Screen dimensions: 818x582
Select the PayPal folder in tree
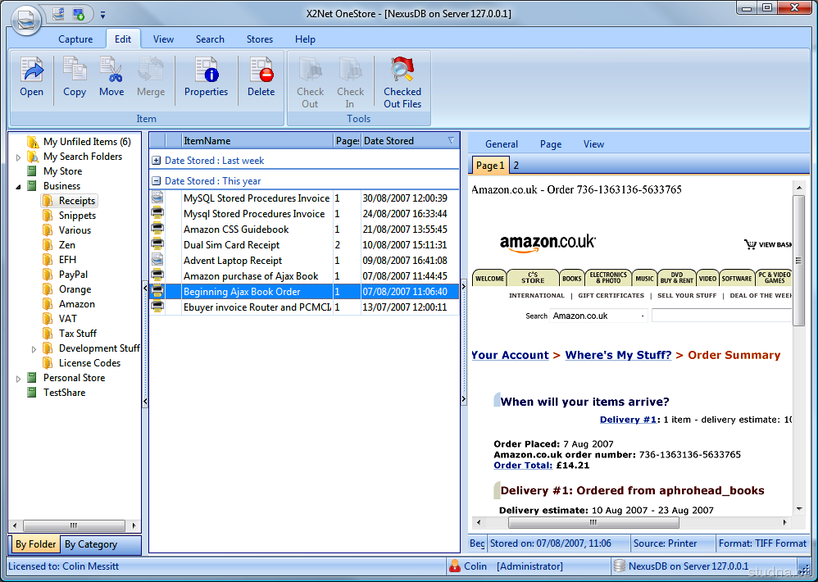pos(73,275)
